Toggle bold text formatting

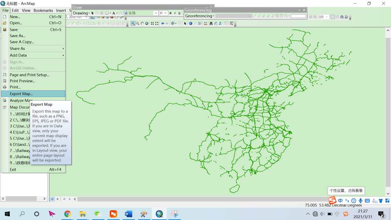[x=171, y=13]
